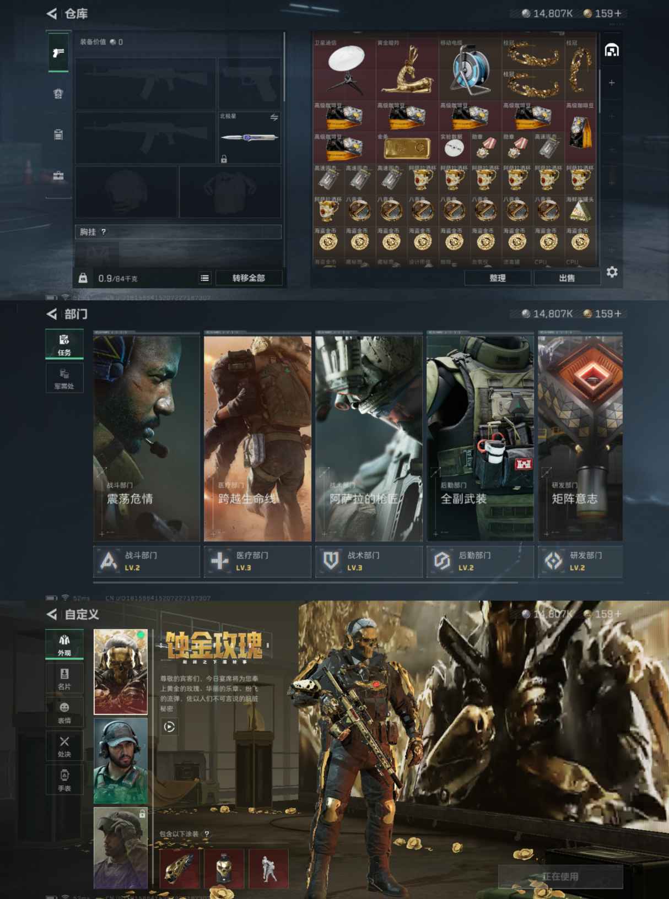Switch to the 名片 namecard tab
669x899 pixels.
click(x=64, y=679)
